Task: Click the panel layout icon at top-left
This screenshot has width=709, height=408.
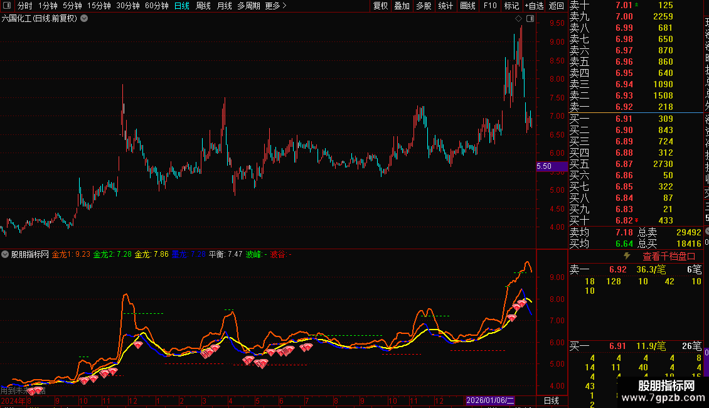Action: (x=7, y=6)
